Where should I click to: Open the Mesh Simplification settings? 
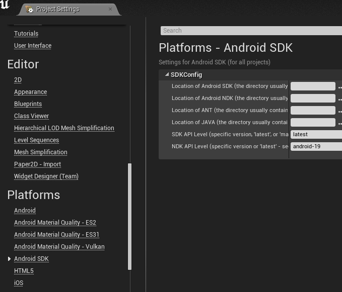(x=41, y=152)
